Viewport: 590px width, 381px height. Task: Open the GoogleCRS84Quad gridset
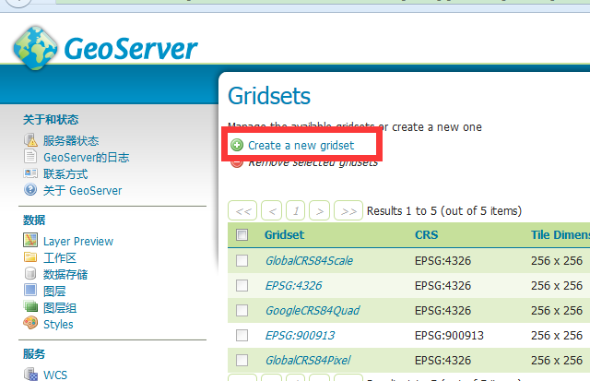click(313, 311)
